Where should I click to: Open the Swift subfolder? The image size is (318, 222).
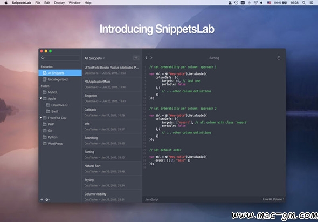pos(60,111)
